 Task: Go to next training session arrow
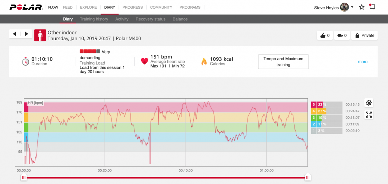pyautogui.click(x=27, y=34)
